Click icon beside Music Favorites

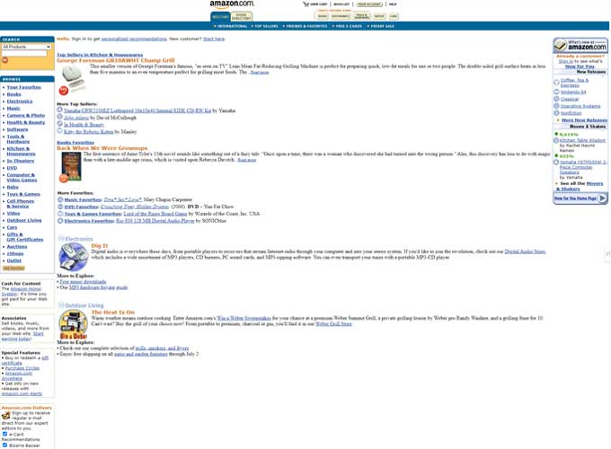click(x=60, y=199)
